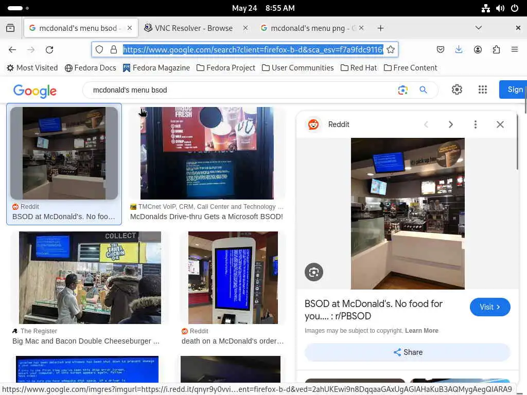Go back with the back arrow

12,50
